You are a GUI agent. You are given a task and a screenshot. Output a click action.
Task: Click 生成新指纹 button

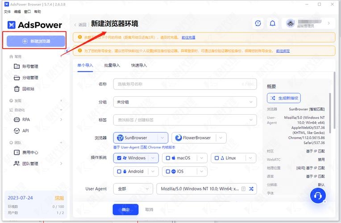284,98
